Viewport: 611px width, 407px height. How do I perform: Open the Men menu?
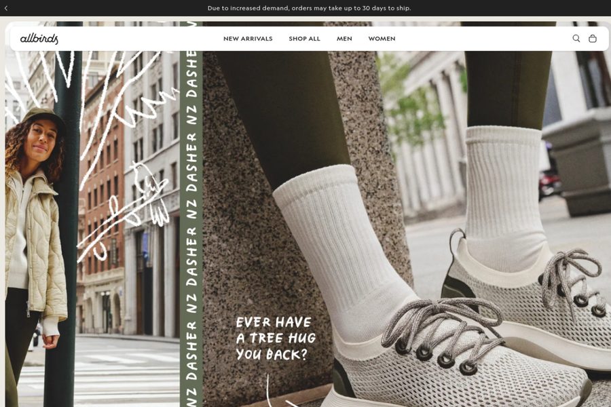(344, 39)
